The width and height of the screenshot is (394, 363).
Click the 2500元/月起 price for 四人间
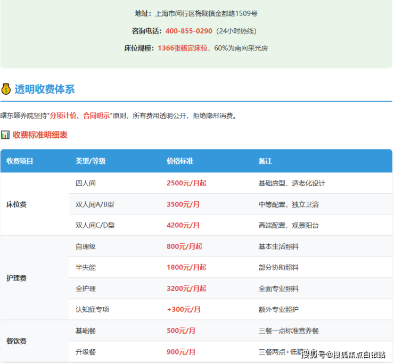click(x=186, y=183)
